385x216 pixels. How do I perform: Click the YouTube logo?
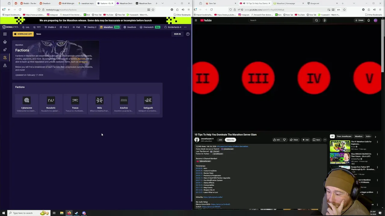pos(206,20)
